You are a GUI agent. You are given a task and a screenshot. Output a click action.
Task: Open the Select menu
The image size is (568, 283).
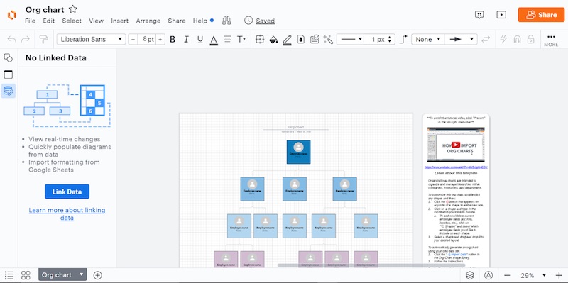(x=72, y=21)
